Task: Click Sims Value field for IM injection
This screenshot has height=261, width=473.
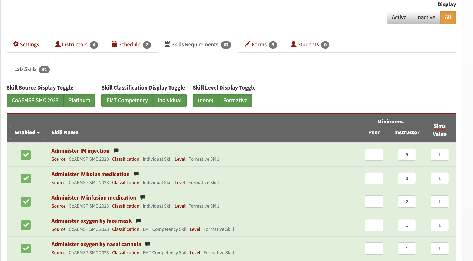Action: click(x=440, y=155)
